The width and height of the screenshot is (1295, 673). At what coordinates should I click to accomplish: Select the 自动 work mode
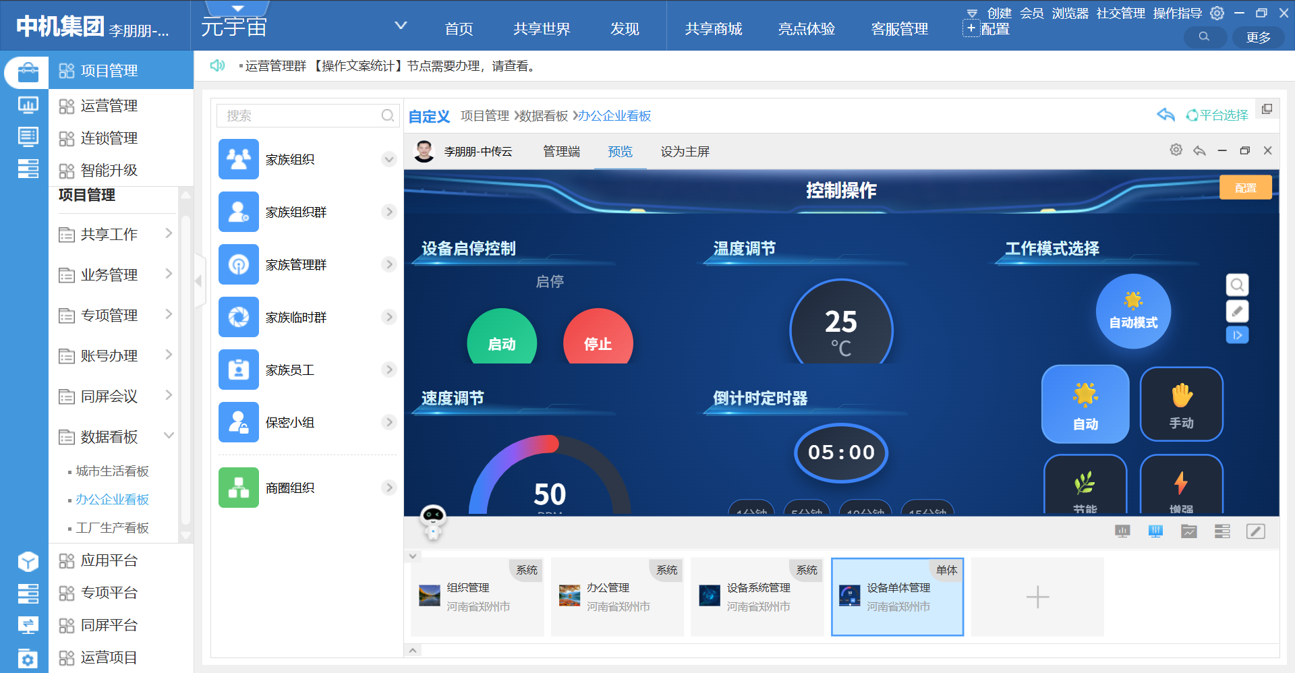[1085, 404]
